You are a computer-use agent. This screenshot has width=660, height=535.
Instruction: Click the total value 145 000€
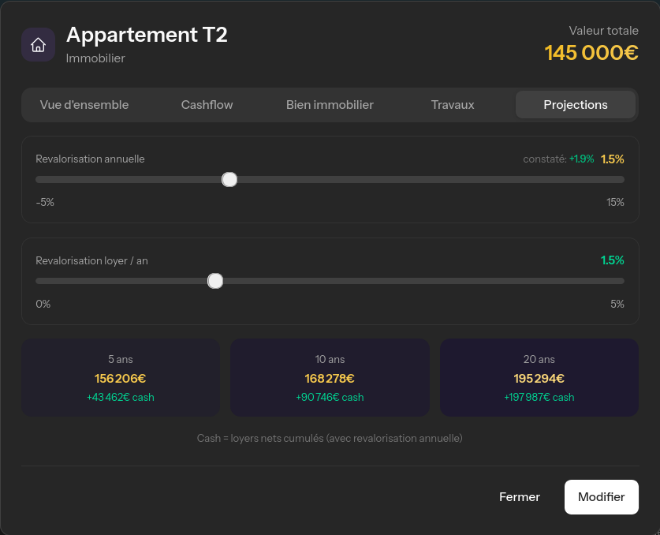pos(591,52)
